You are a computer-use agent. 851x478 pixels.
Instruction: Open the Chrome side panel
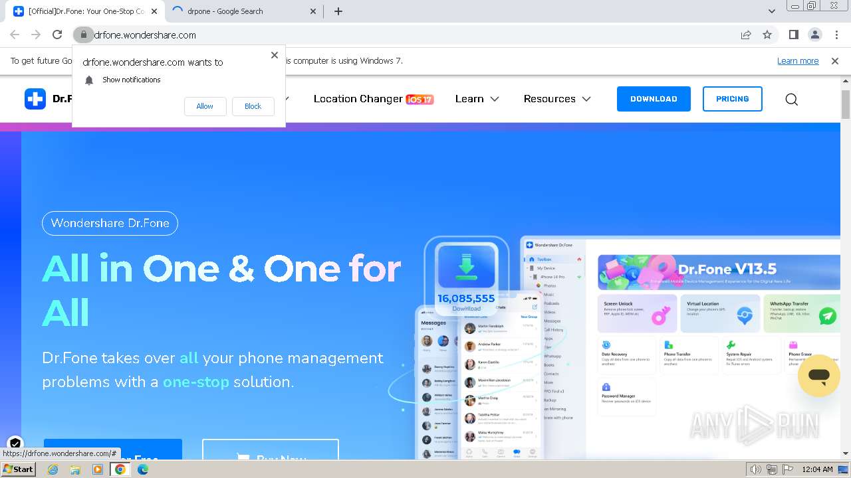click(793, 35)
